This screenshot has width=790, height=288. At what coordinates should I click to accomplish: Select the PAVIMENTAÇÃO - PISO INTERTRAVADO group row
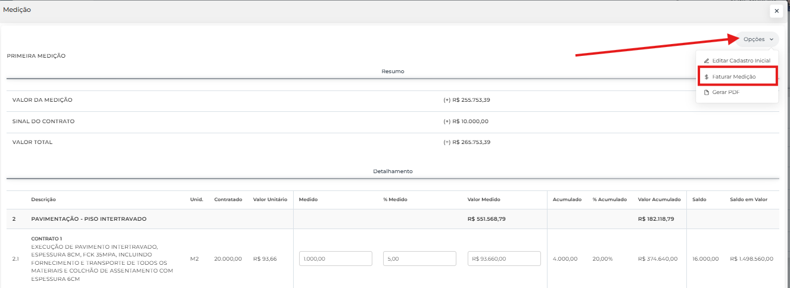point(89,219)
